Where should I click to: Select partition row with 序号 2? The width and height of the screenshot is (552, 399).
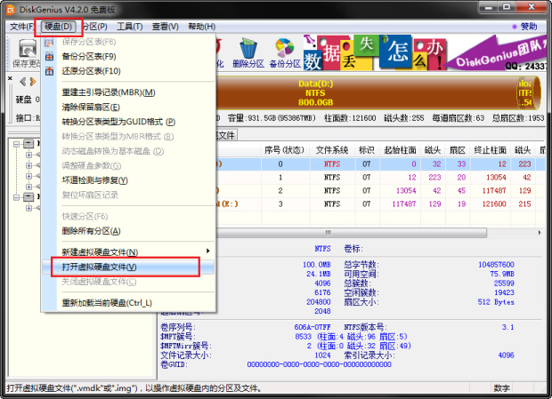380,191
